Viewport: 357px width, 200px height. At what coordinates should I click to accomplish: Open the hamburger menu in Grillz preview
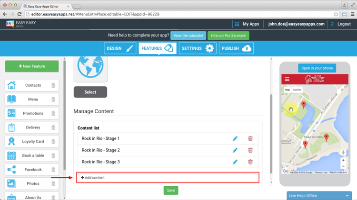pyautogui.click(x=287, y=79)
